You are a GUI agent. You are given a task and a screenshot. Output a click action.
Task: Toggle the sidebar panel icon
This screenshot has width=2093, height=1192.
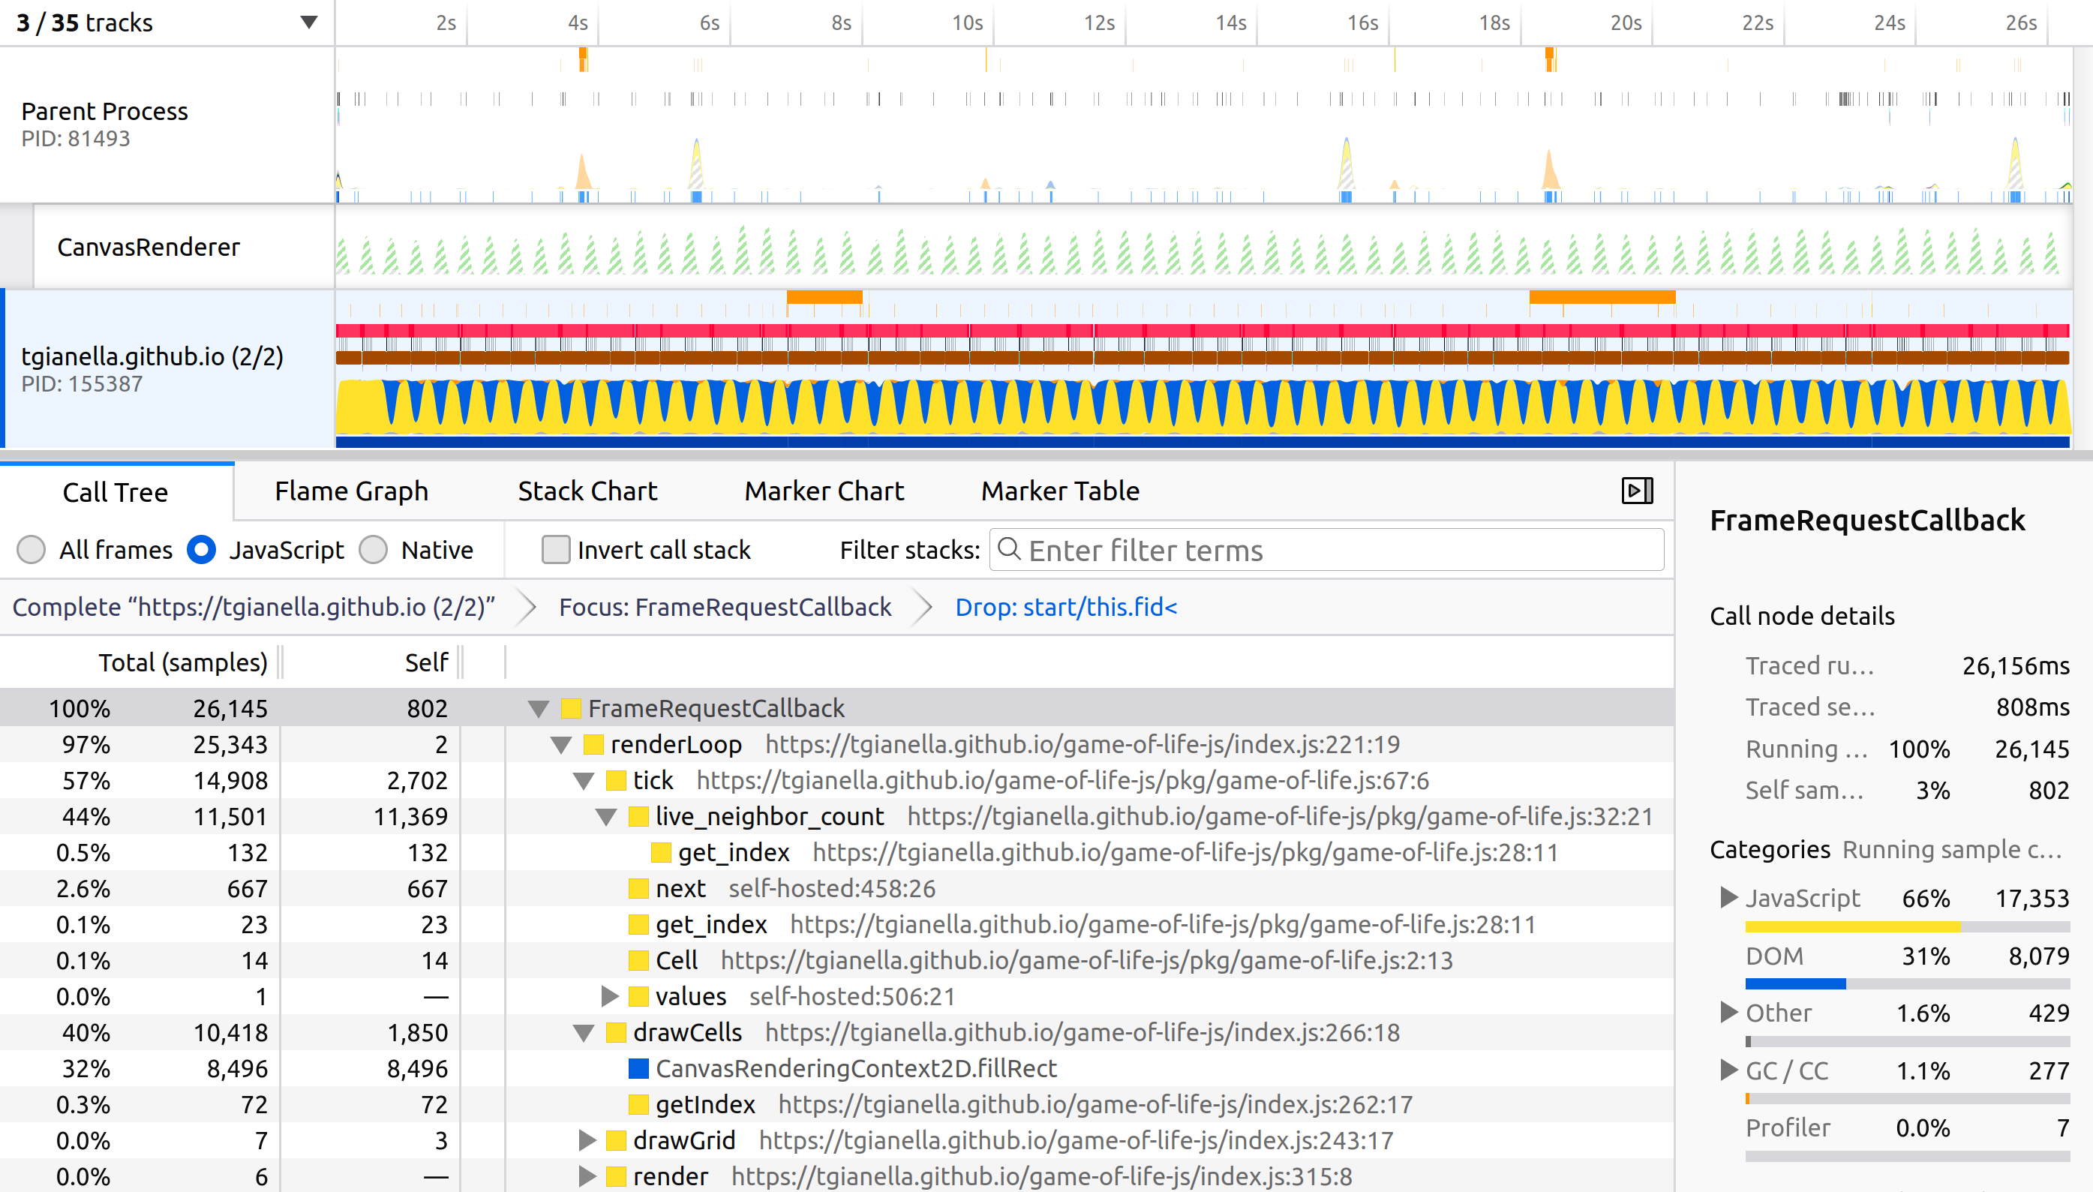(1637, 491)
